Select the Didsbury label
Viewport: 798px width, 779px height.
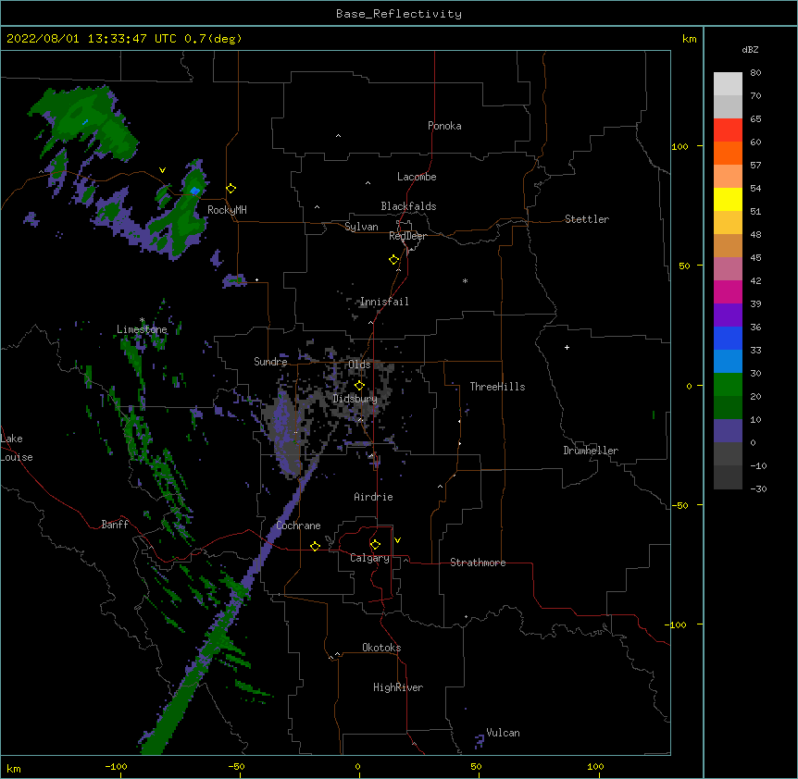click(x=355, y=399)
